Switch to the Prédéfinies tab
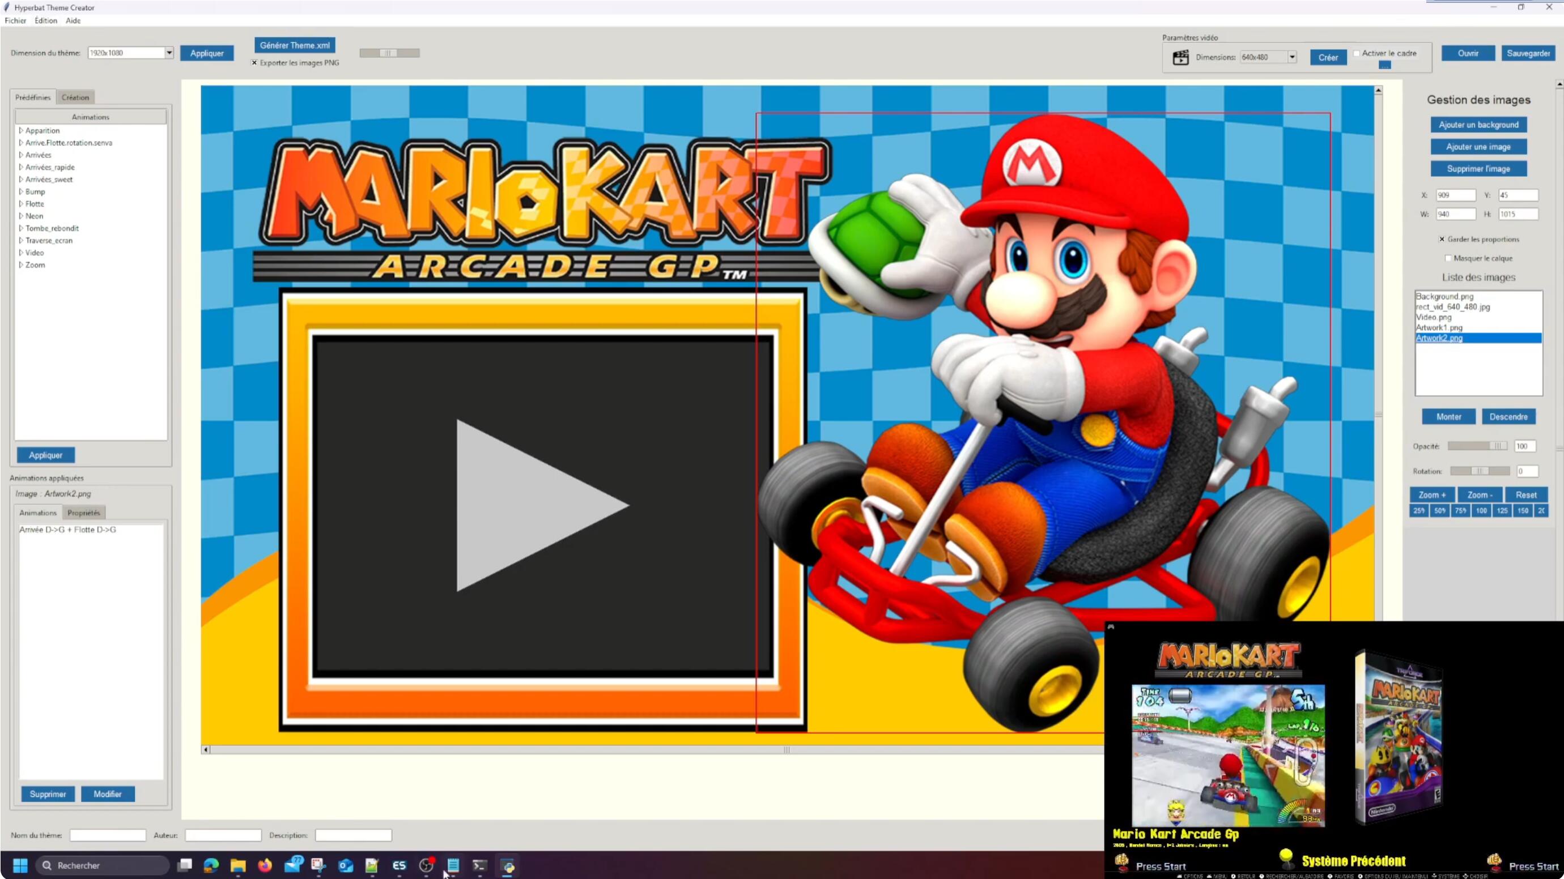Viewport: 1564px width, 879px height. pyautogui.click(x=33, y=97)
